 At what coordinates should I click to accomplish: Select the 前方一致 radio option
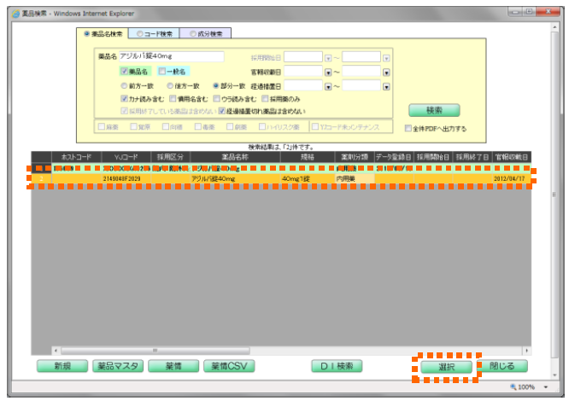click(x=124, y=86)
